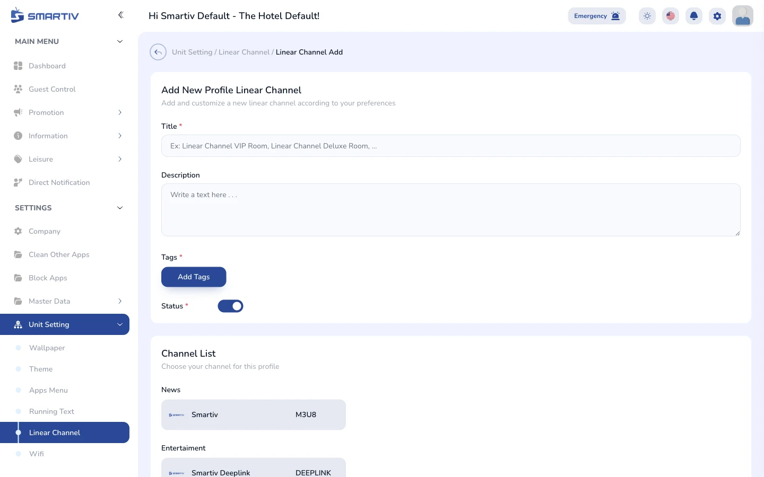Toggle light mode sun icon

pos(647,16)
